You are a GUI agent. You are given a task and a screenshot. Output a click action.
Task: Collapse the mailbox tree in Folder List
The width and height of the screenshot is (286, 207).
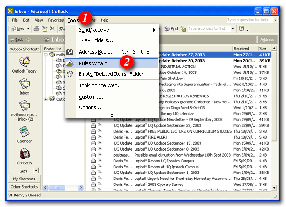pos(46,55)
